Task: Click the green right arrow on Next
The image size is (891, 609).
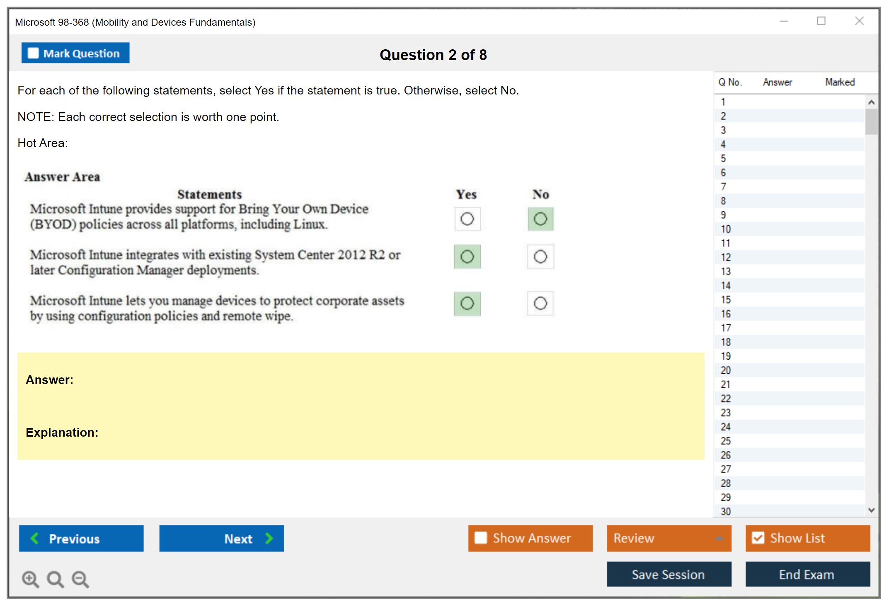Action: [269, 538]
